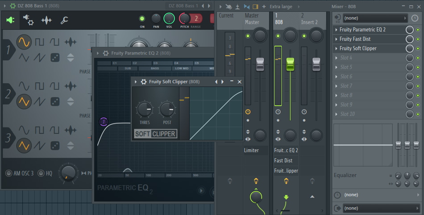
Task: Click the input latency clock icon top right
Action: coord(414,18)
